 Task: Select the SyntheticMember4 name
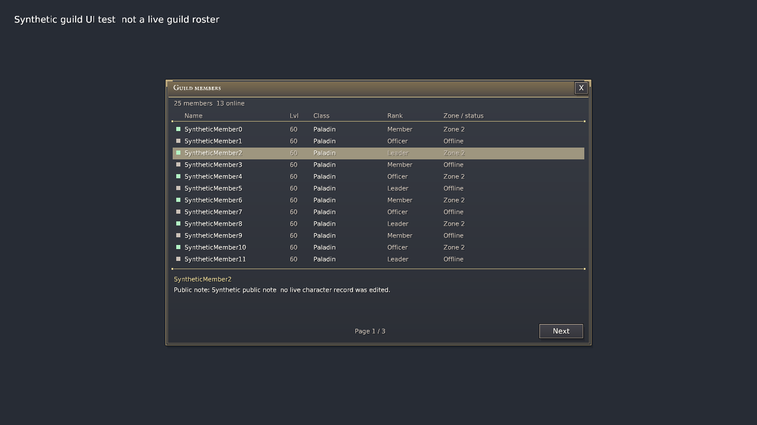pyautogui.click(x=213, y=176)
